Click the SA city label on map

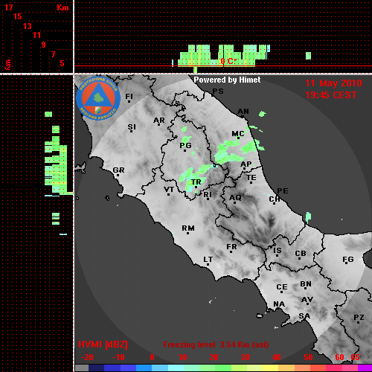304,316
